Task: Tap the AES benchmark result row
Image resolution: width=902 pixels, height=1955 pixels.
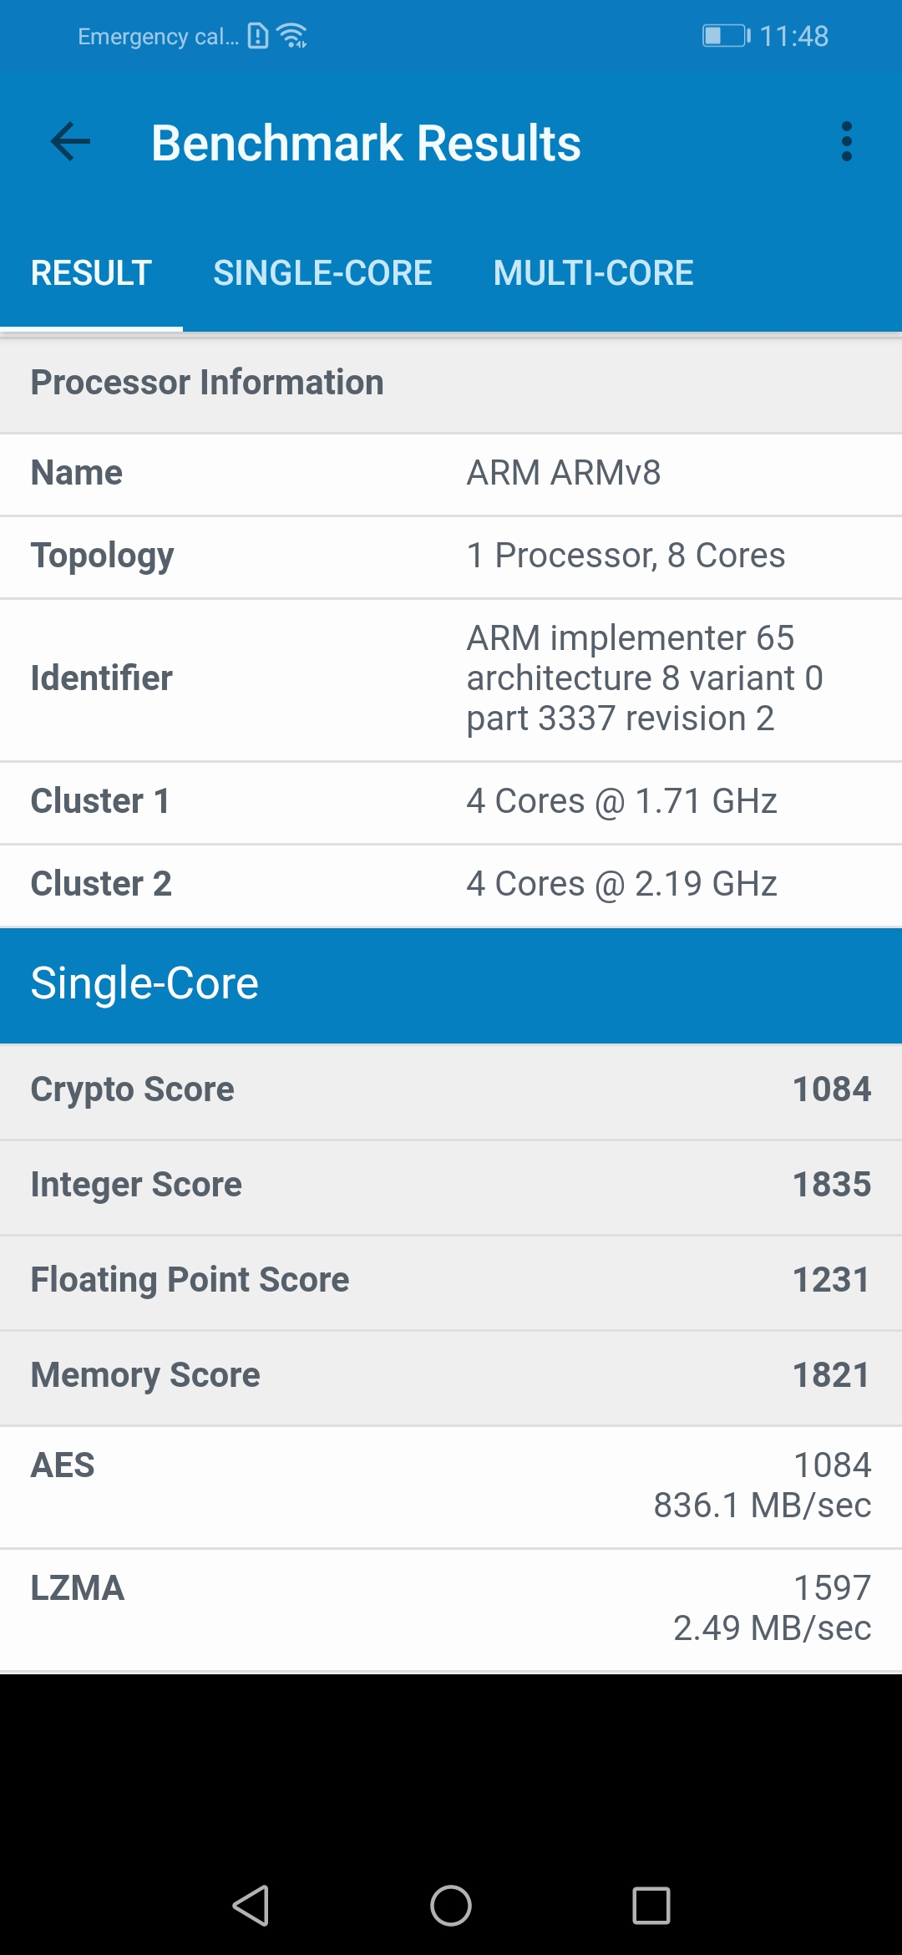Action: [451, 1486]
